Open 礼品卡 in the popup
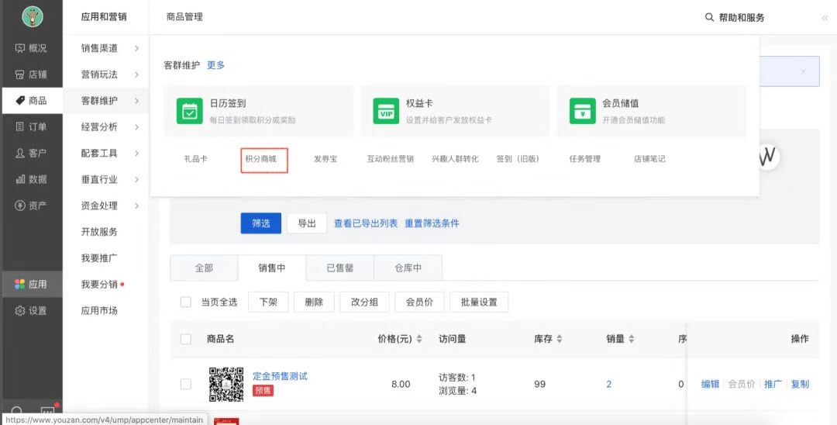Image resolution: width=837 pixels, height=425 pixels. click(196, 158)
